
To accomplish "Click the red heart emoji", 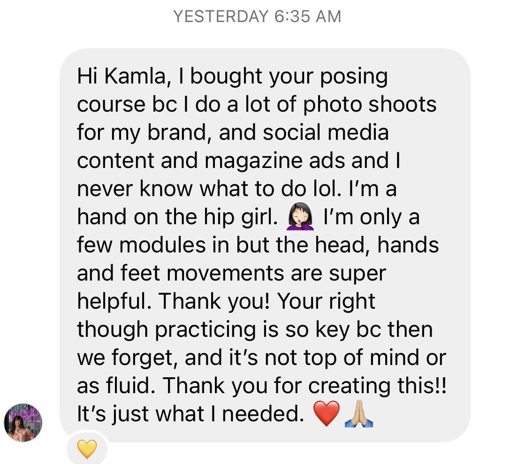I will (x=326, y=413).
